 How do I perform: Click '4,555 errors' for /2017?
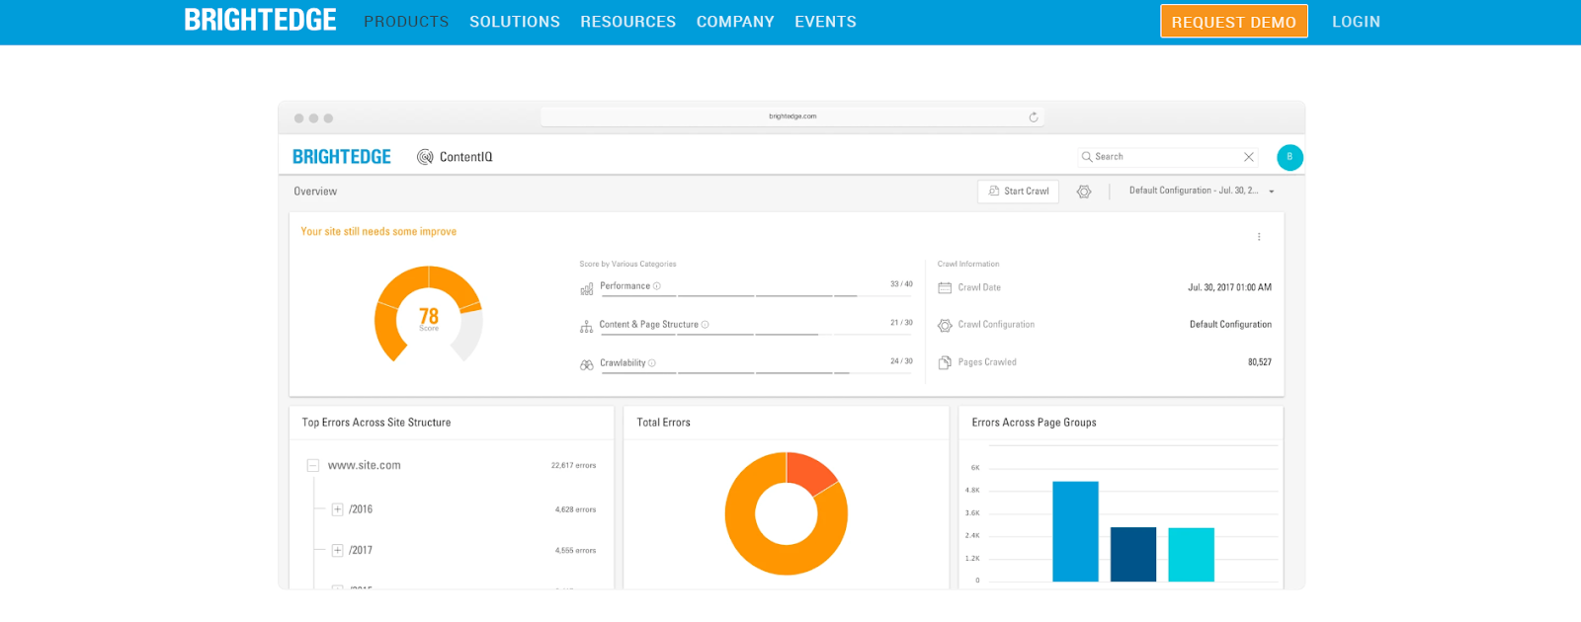pyautogui.click(x=575, y=550)
